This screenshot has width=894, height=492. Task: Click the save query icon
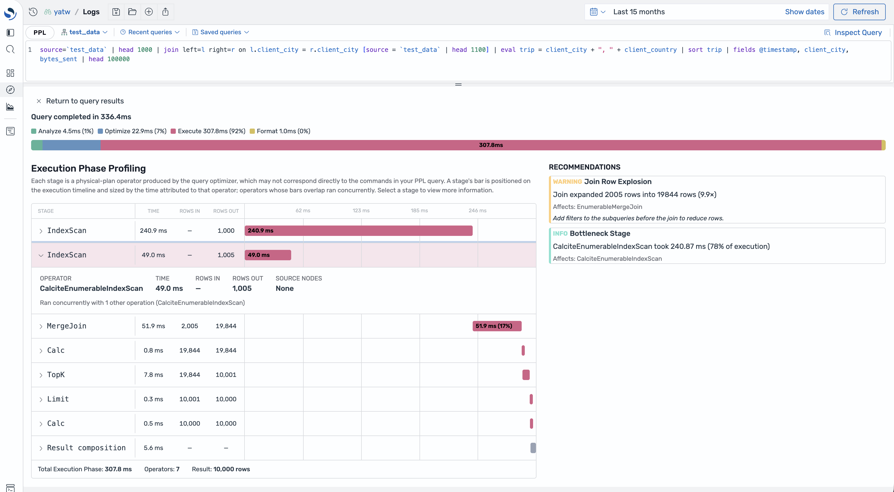pyautogui.click(x=116, y=12)
